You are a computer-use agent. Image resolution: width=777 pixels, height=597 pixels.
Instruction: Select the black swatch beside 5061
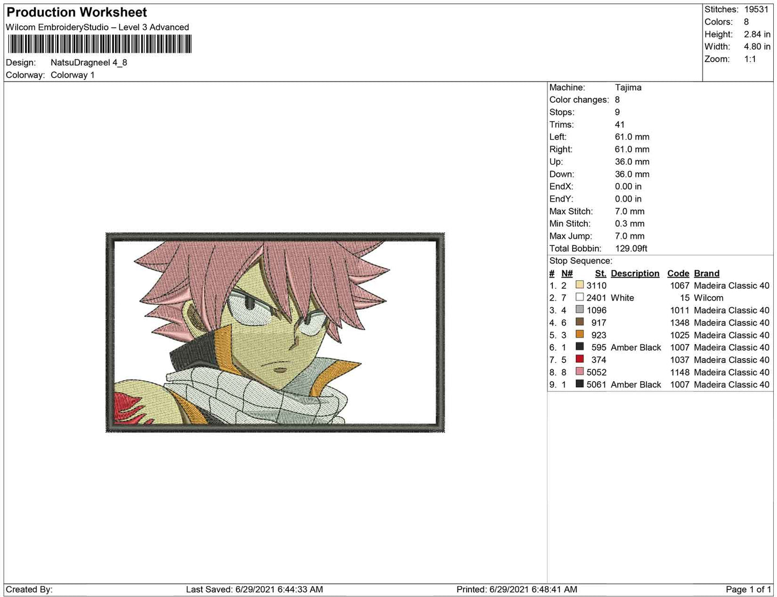coord(580,383)
